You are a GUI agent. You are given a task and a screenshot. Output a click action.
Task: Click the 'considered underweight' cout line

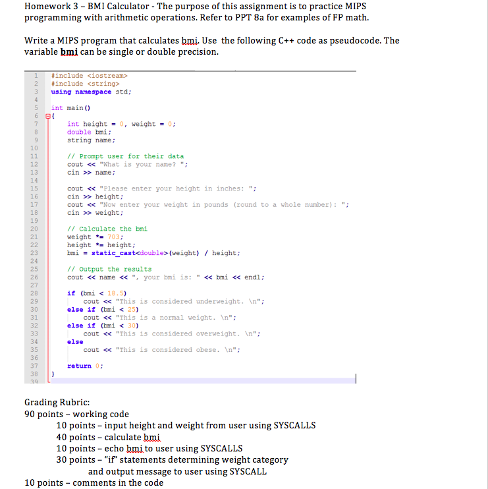coord(174,302)
